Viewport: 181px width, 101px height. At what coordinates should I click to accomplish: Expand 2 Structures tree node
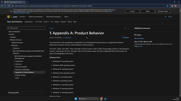pyautogui.click(x=14, y=64)
